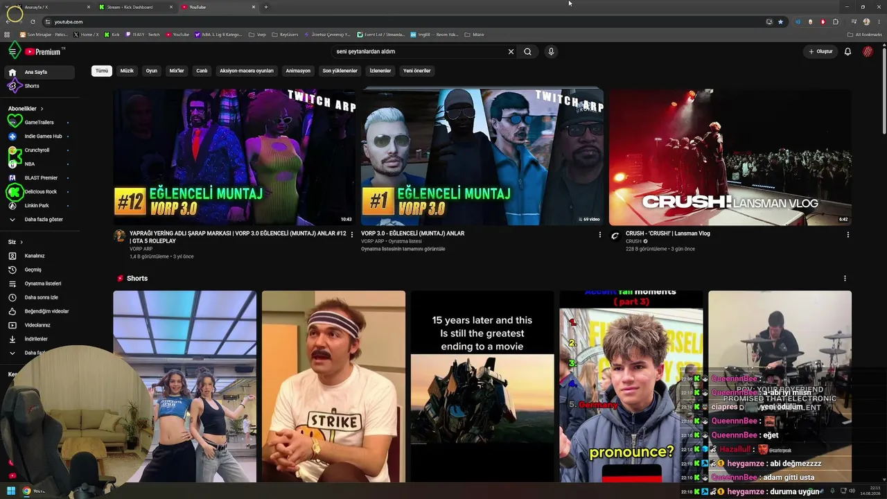Open the STRIKE t-shirt Shorts thumbnail
The width and height of the screenshot is (887, 499).
(333, 386)
